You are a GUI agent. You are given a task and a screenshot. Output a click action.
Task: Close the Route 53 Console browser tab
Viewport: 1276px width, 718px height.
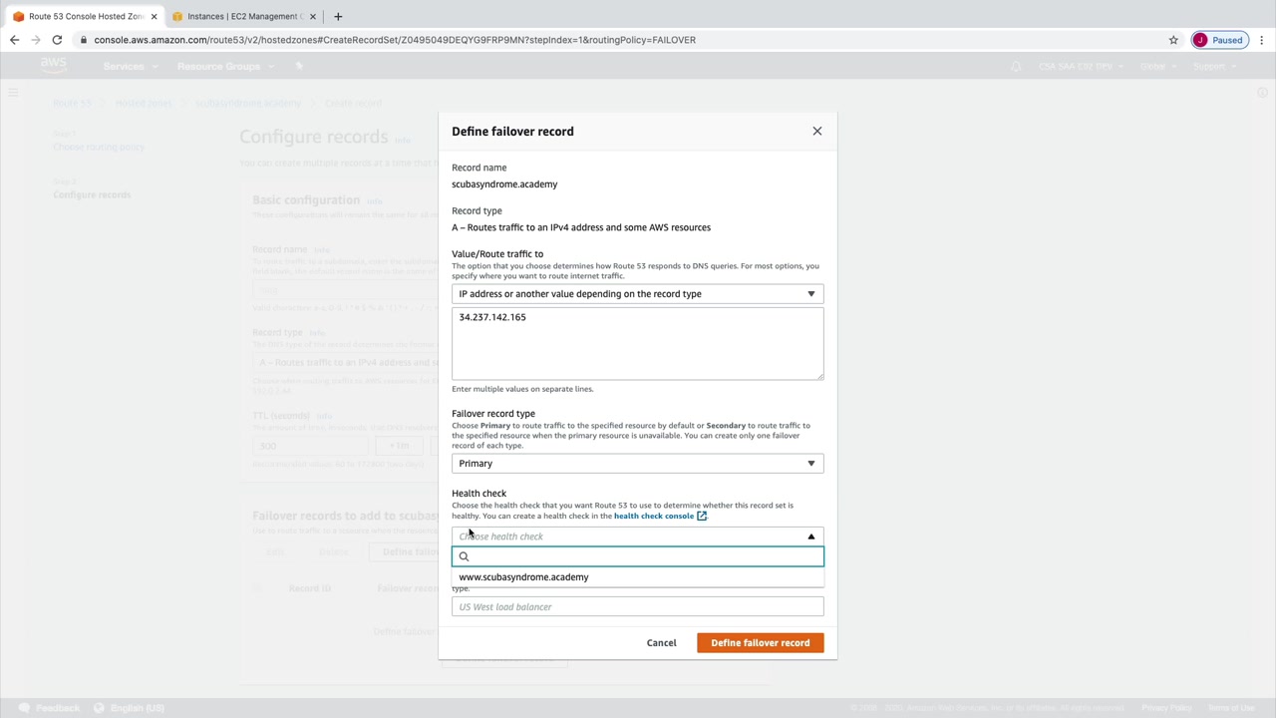coord(154,16)
